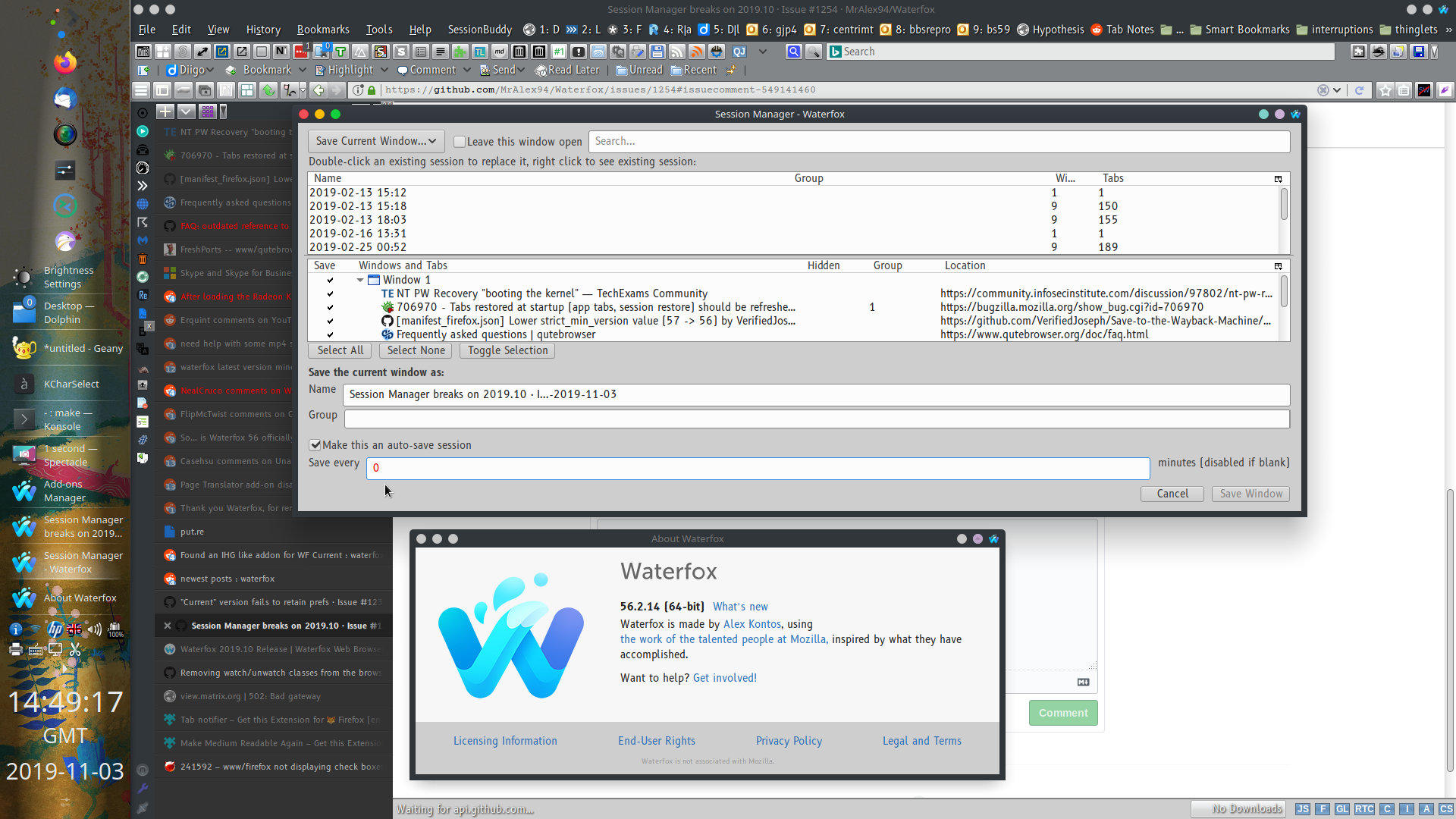Click the green padlock icon in address bar
Screen dimensions: 1456x819
click(371, 89)
